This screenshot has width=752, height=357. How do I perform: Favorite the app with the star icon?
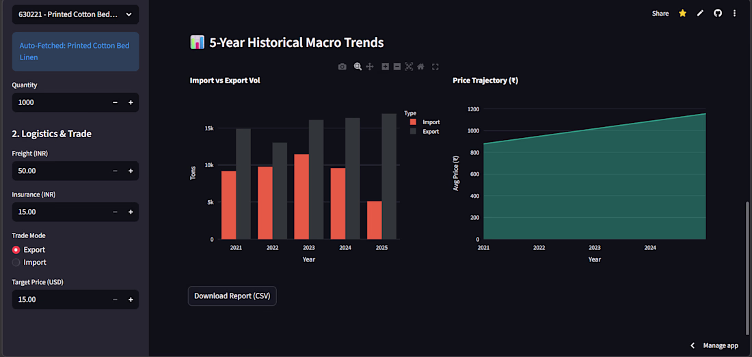click(x=682, y=14)
